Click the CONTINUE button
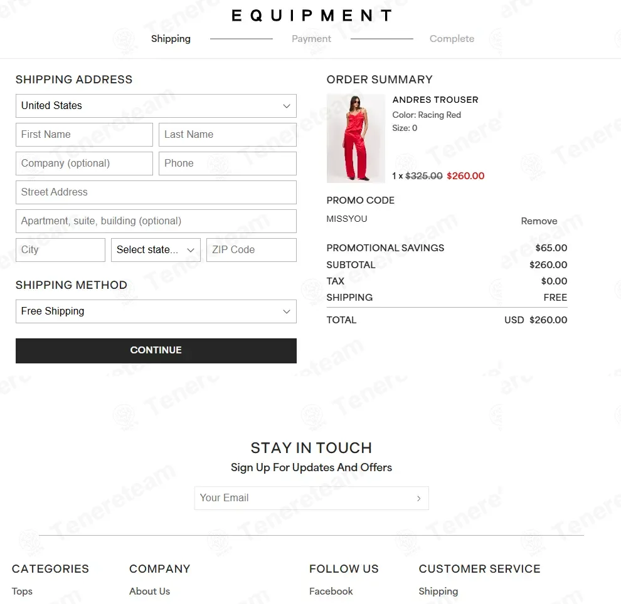This screenshot has height=604, width=621. [x=156, y=350]
